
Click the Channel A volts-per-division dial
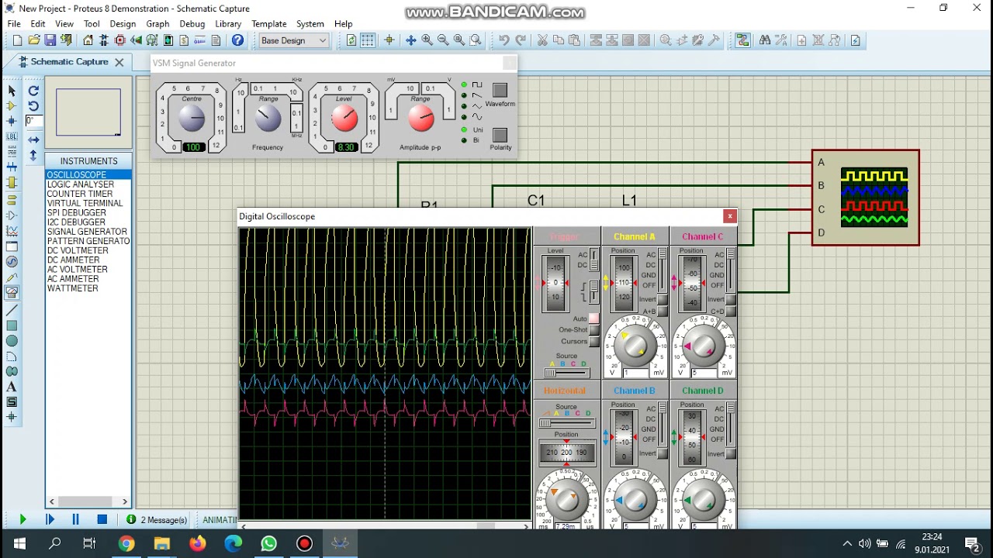tap(635, 346)
